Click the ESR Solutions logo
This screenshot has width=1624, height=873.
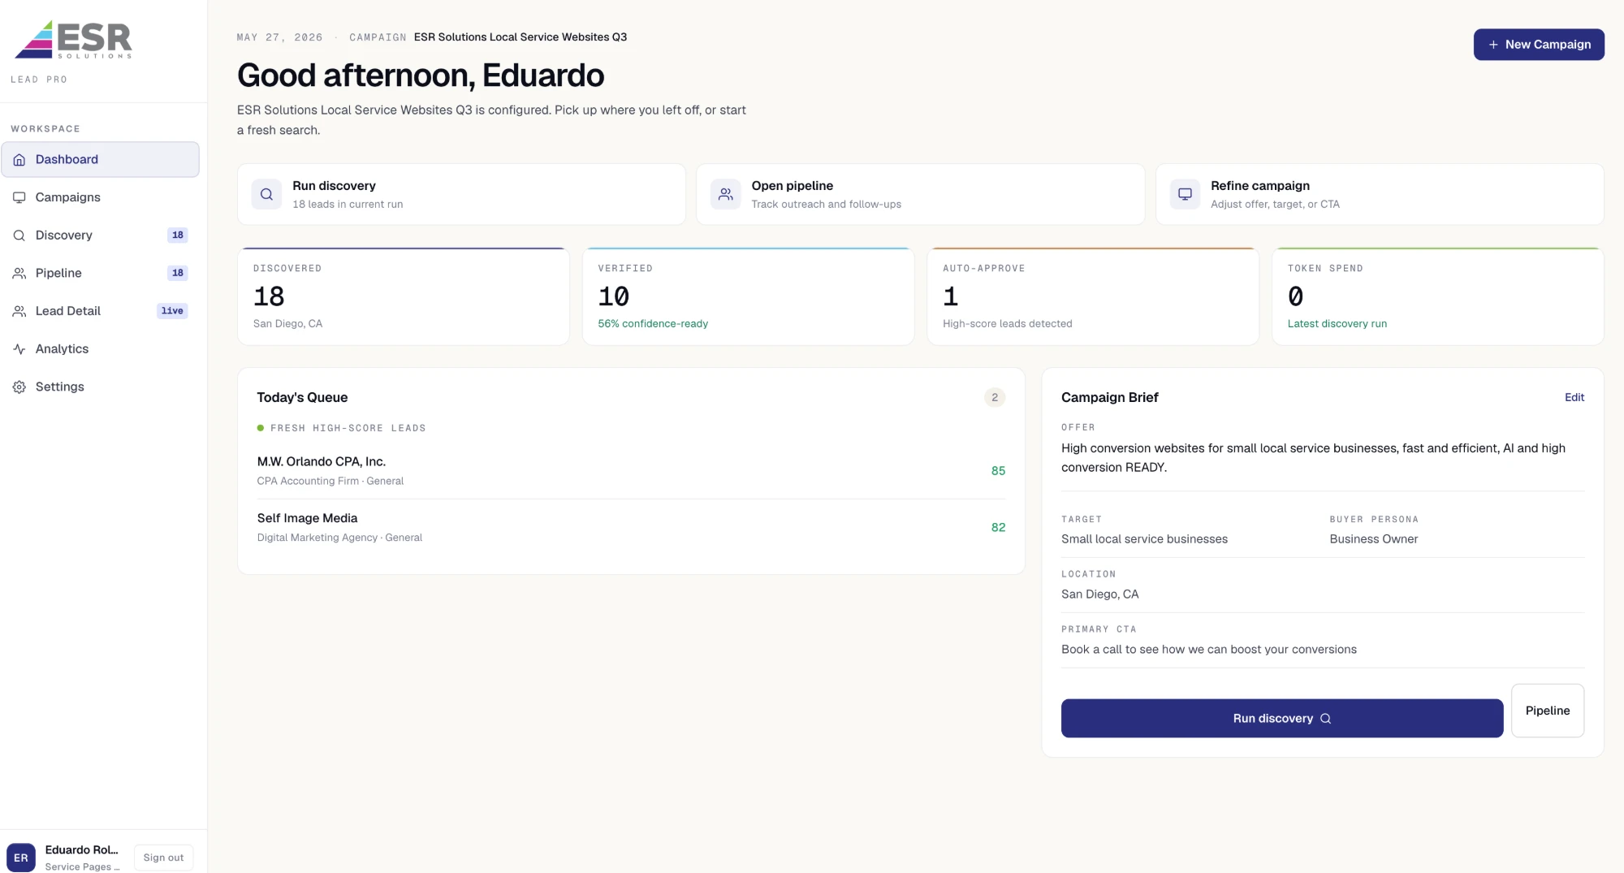pyautogui.click(x=73, y=39)
